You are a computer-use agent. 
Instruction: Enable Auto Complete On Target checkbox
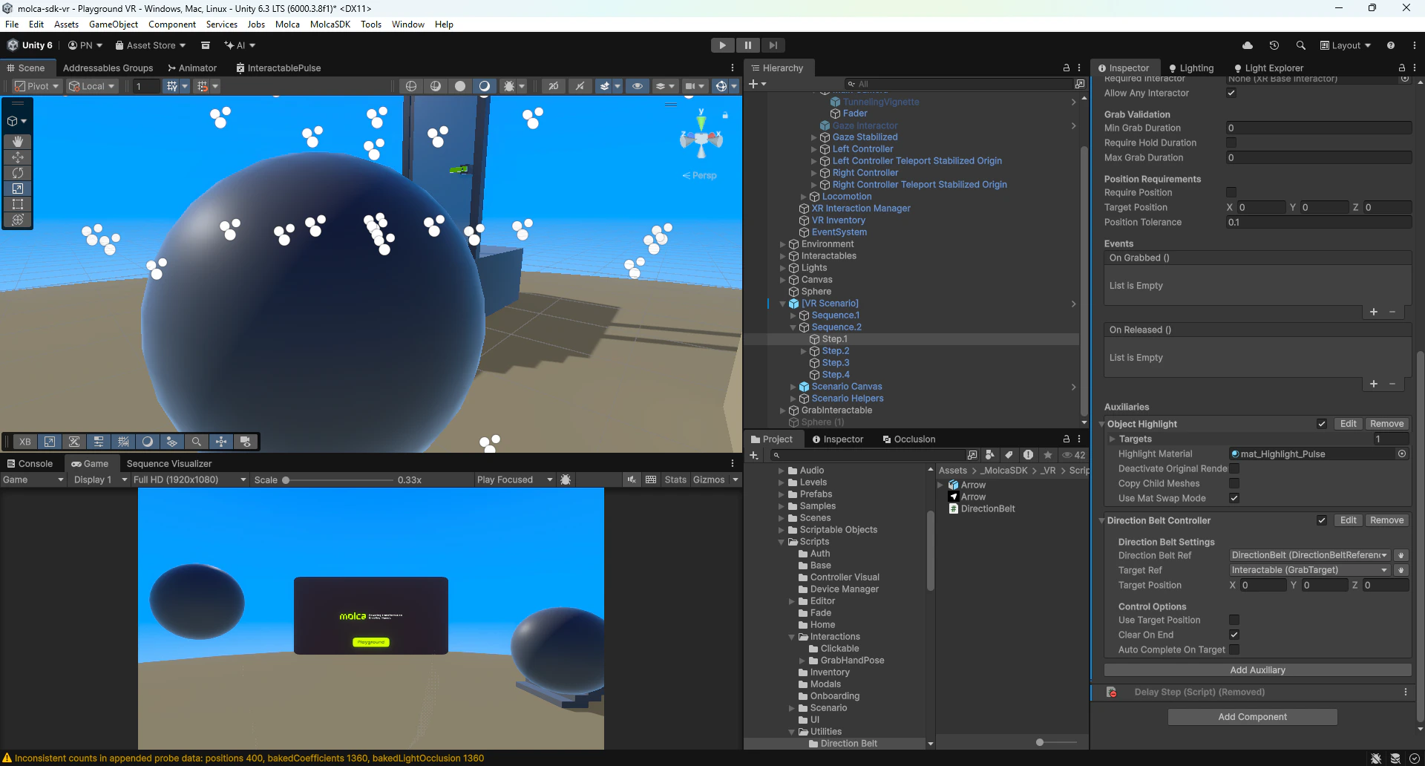click(1234, 649)
